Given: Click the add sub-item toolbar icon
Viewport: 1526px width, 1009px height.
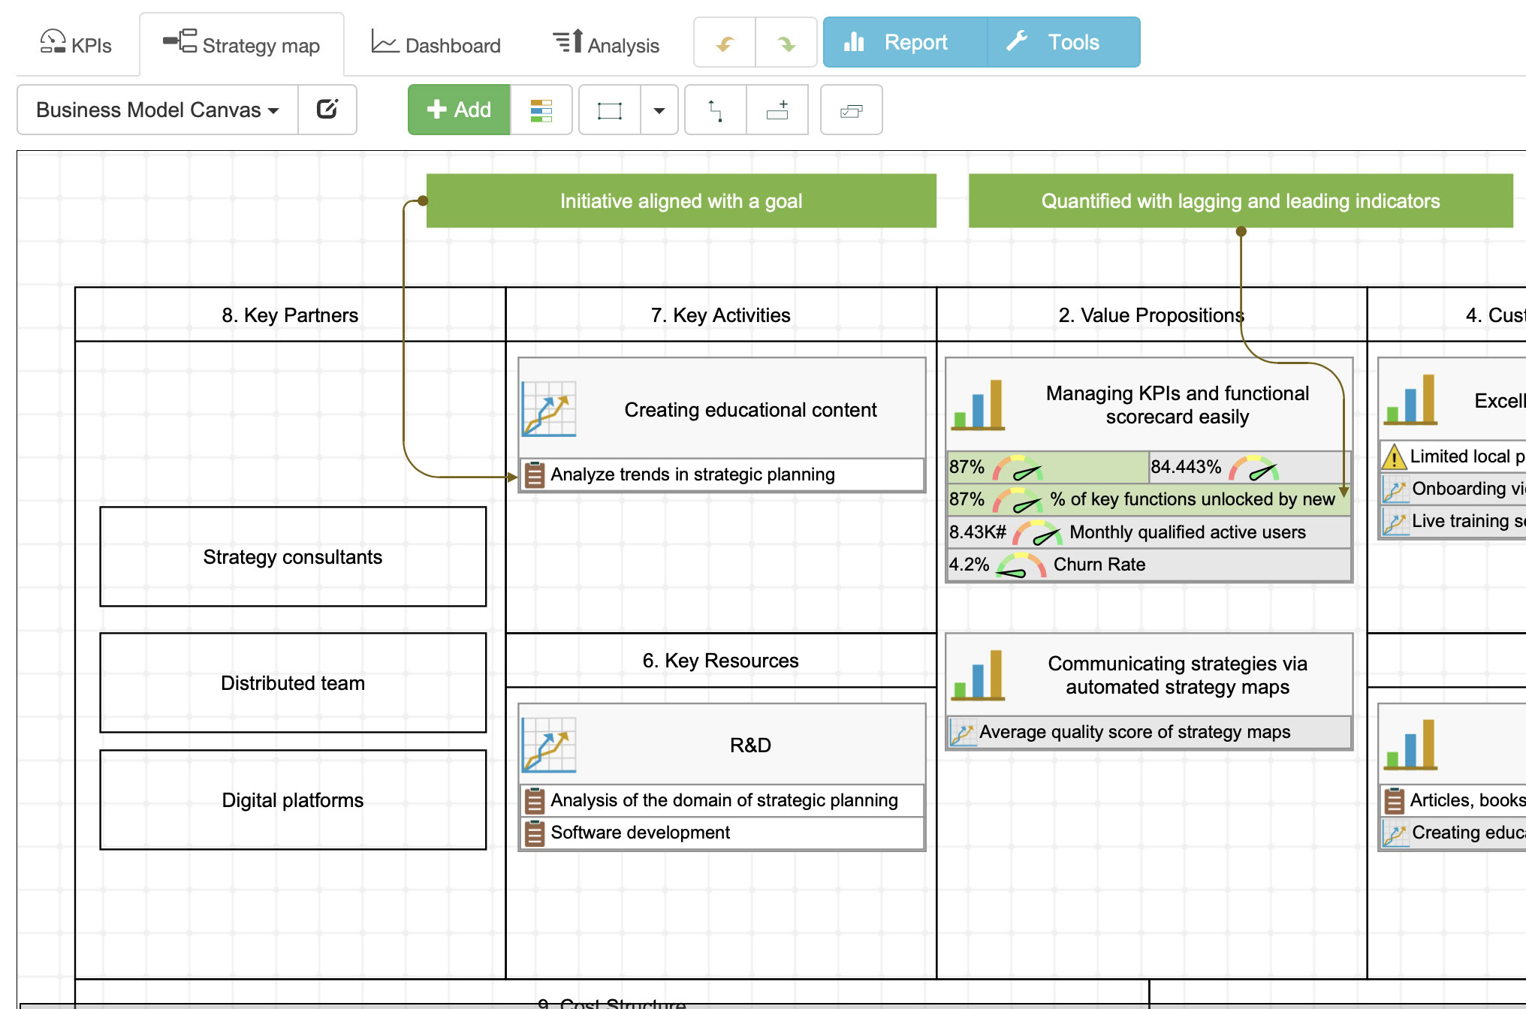Looking at the screenshot, I should 777,110.
